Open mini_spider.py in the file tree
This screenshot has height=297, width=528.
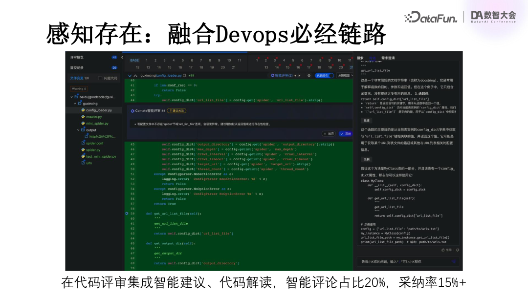click(97, 123)
